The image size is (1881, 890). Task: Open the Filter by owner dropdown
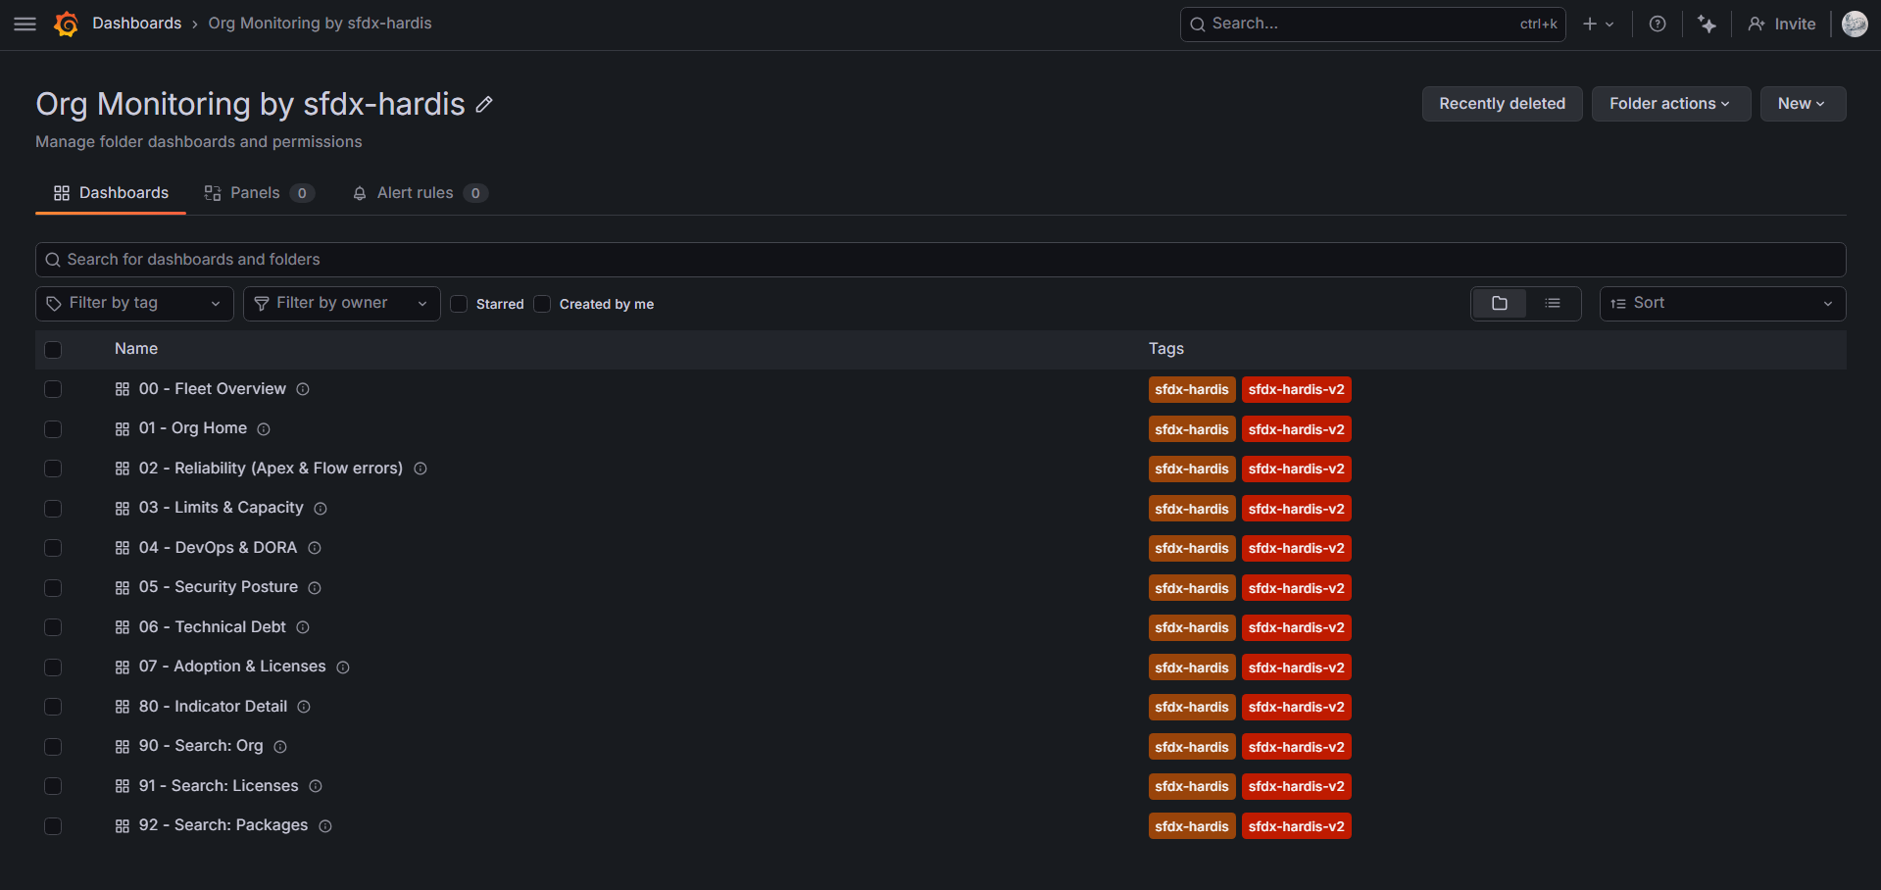tap(342, 304)
